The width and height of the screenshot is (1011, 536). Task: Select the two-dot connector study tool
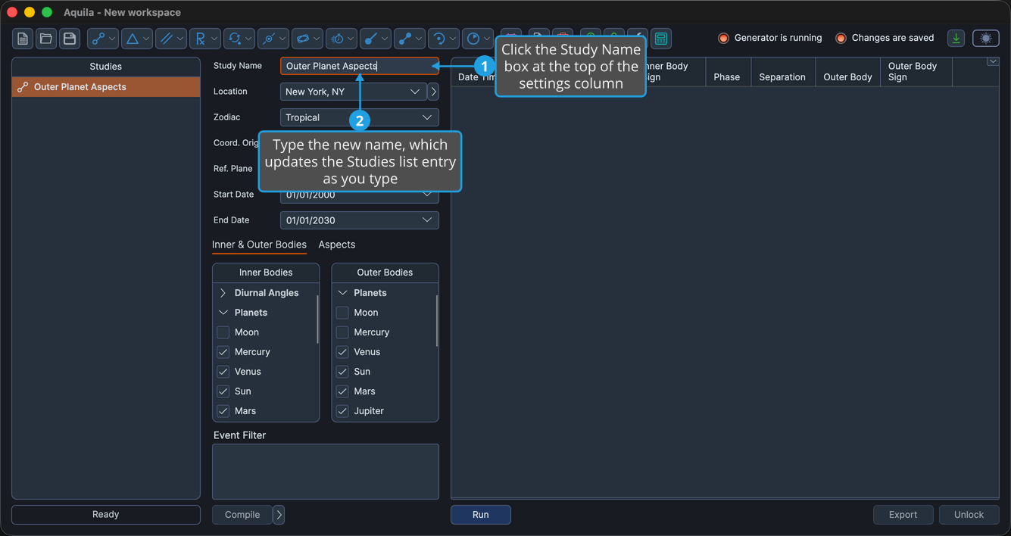(410, 39)
